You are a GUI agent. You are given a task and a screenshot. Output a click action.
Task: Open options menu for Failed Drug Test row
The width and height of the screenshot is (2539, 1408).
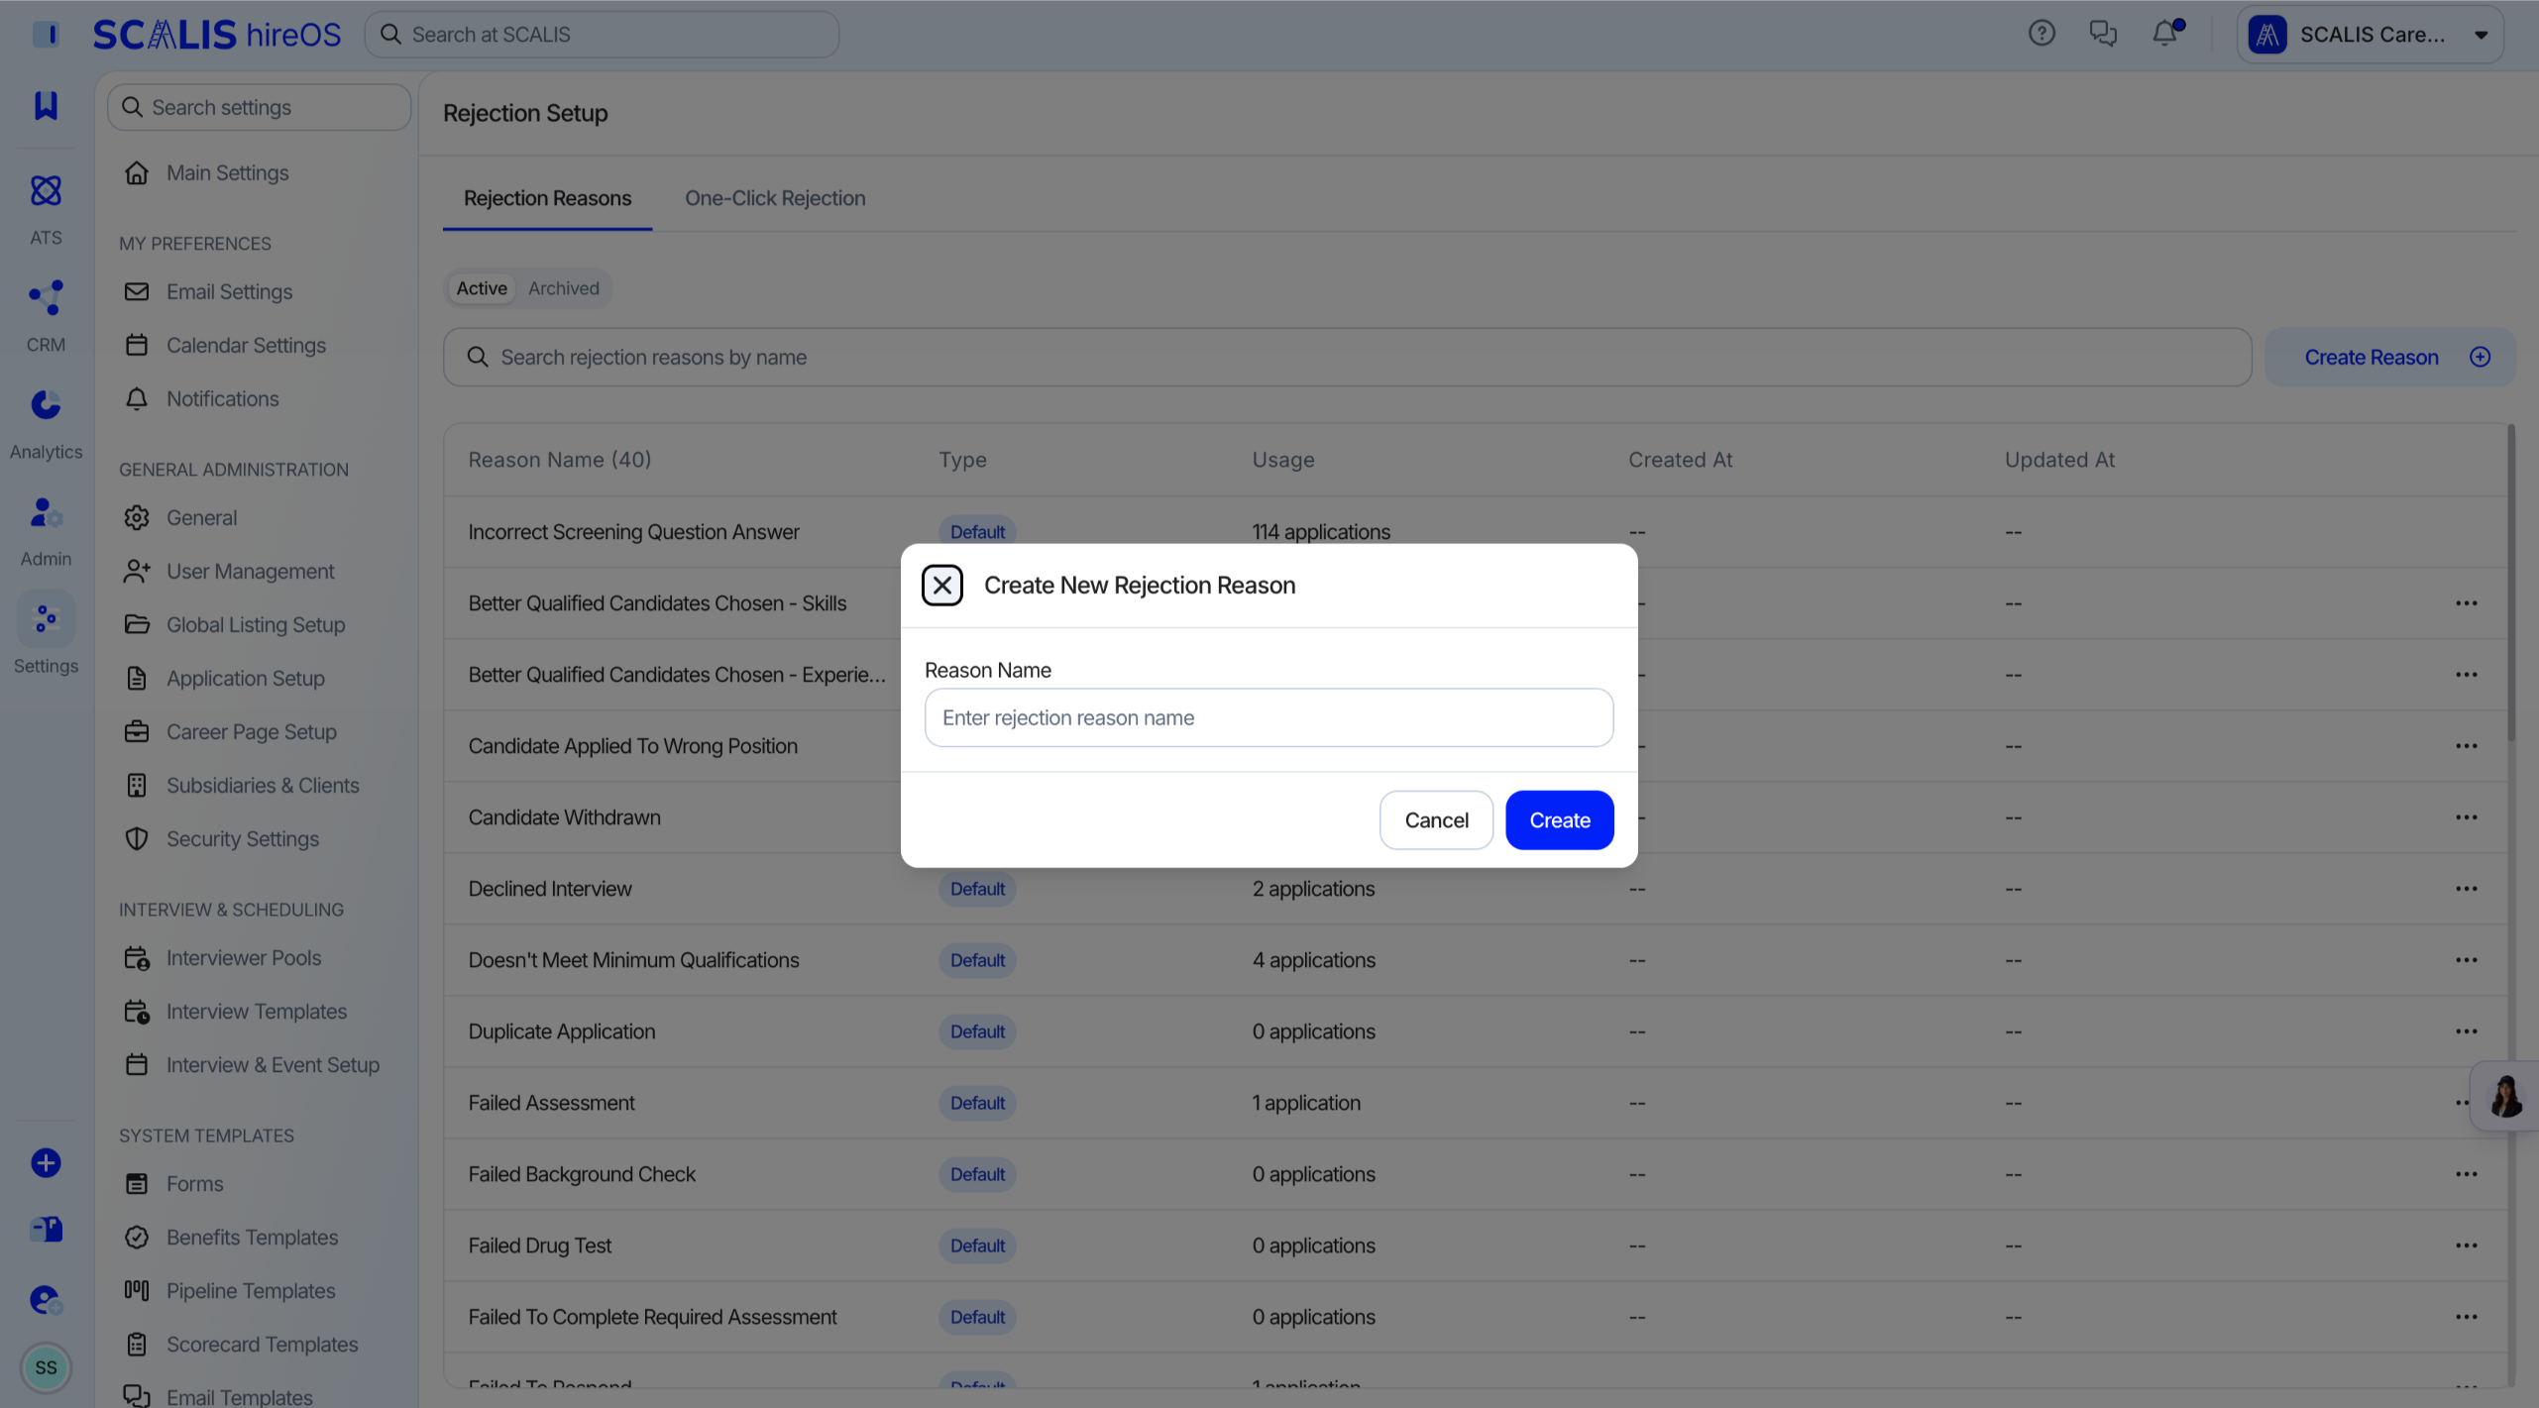2466,1245
